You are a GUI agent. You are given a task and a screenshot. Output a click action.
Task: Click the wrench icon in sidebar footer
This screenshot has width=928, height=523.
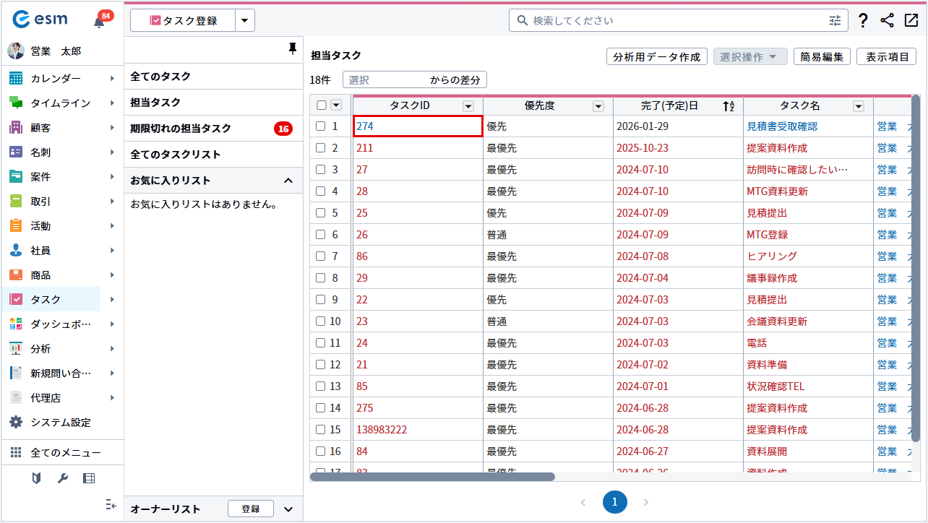point(62,478)
